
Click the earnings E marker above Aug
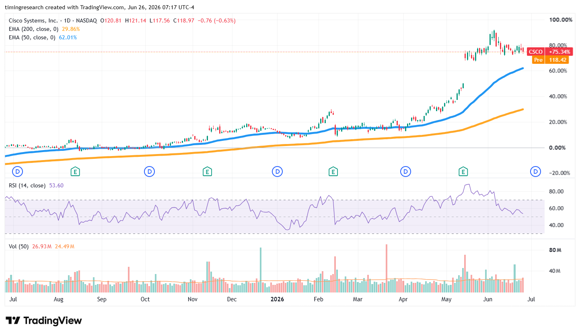point(75,172)
